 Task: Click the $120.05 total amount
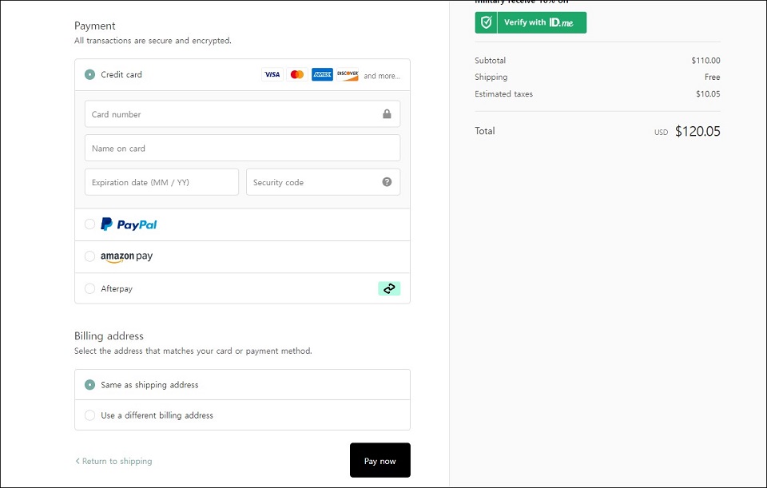tap(697, 131)
